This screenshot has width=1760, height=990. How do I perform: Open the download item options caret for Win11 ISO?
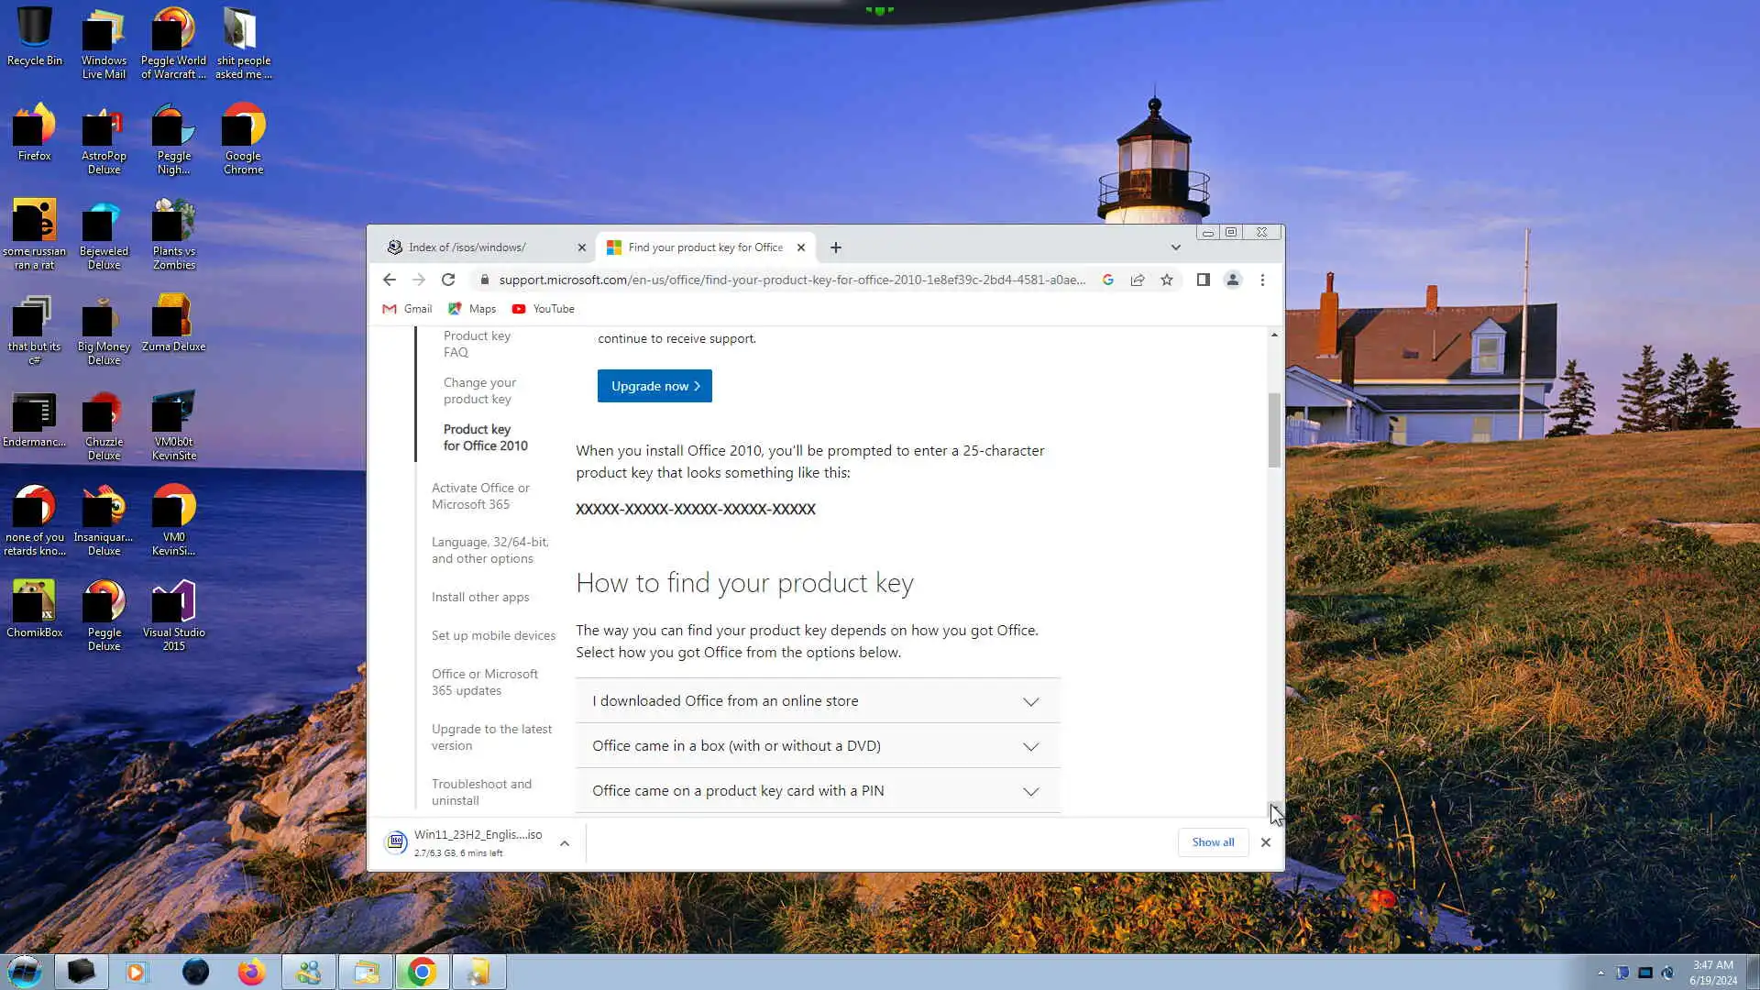[x=565, y=843]
